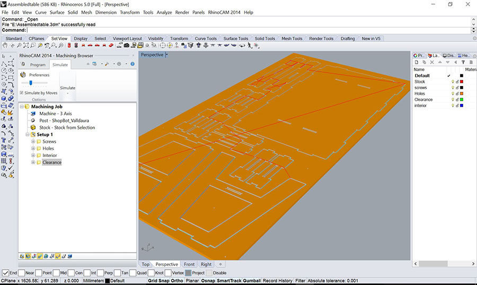Click the Machine - 3 Axis item
Viewport: 477px width, 285px height.
55,114
